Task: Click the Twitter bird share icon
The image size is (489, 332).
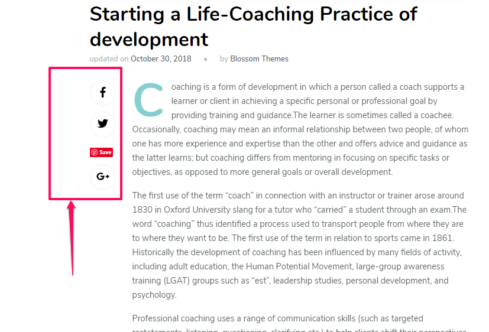Action: click(x=103, y=124)
